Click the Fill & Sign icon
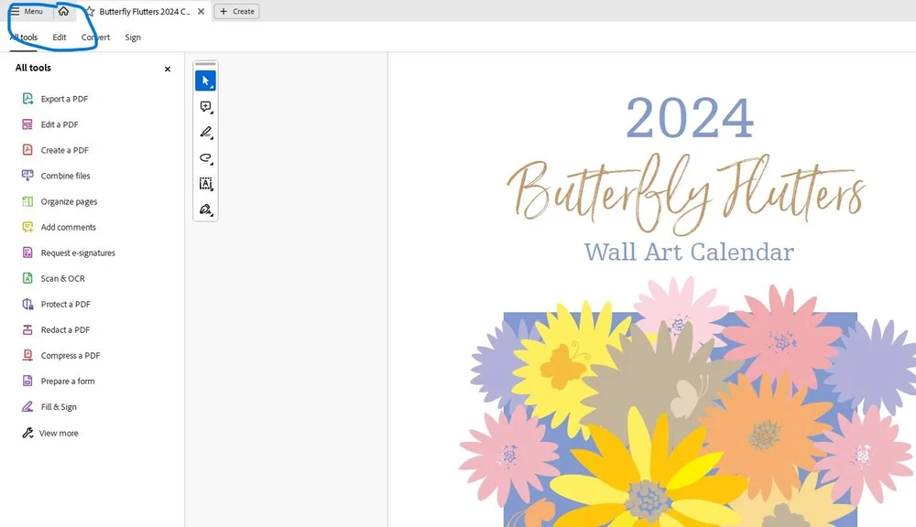This screenshot has height=527, width=916. 27,407
